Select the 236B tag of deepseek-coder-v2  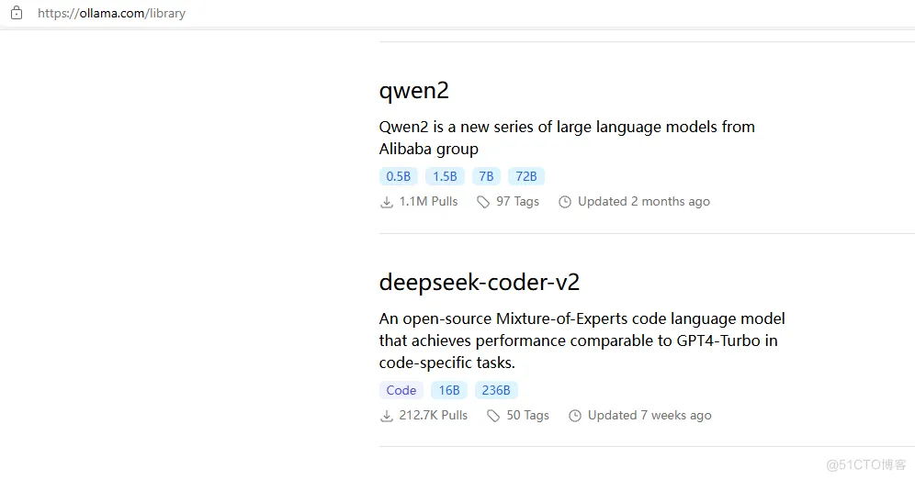click(x=496, y=390)
